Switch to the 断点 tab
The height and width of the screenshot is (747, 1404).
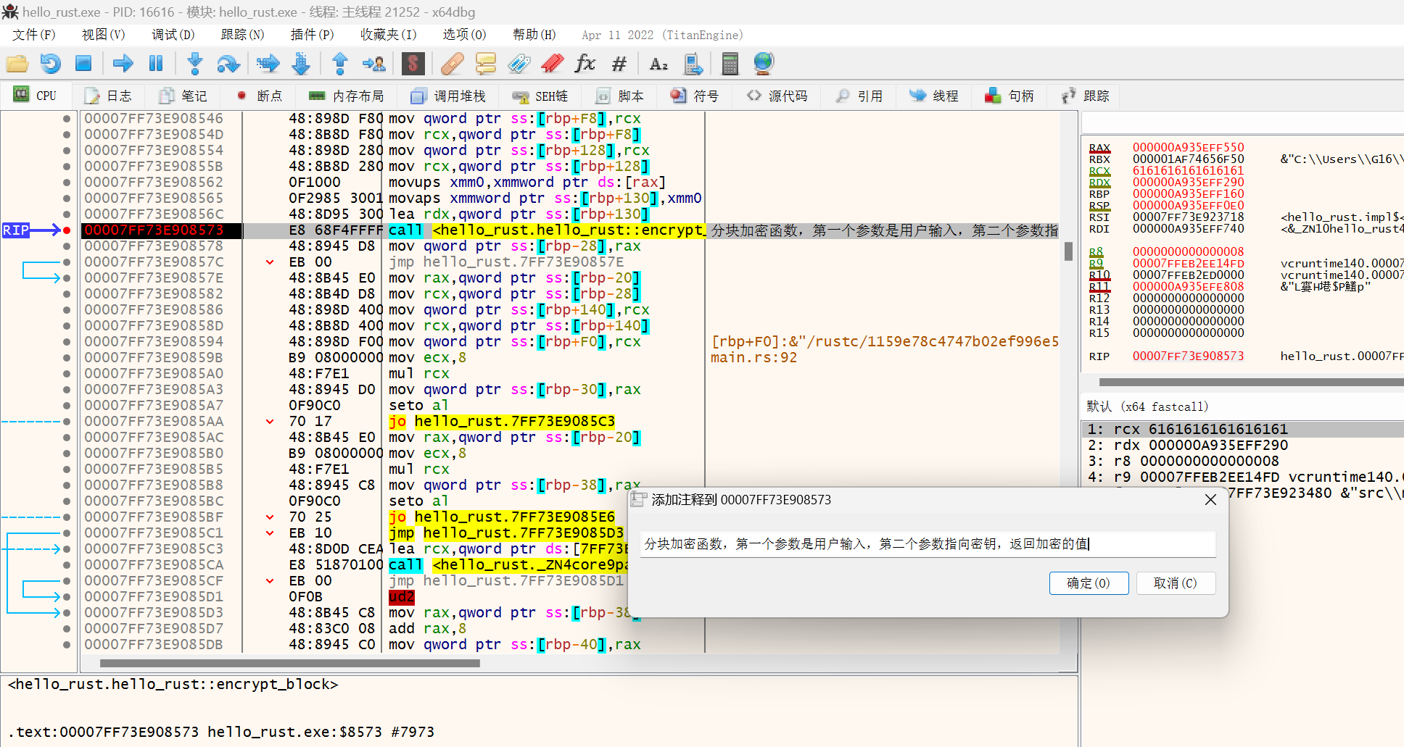click(x=260, y=96)
